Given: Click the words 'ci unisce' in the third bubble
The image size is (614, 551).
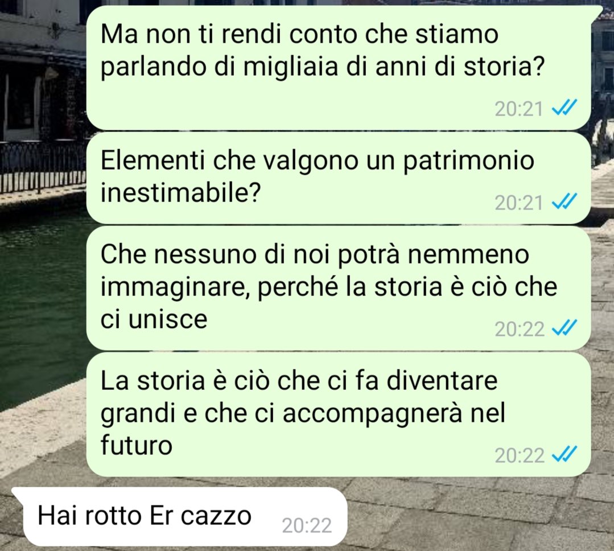Looking at the screenshot, I should 154,319.
